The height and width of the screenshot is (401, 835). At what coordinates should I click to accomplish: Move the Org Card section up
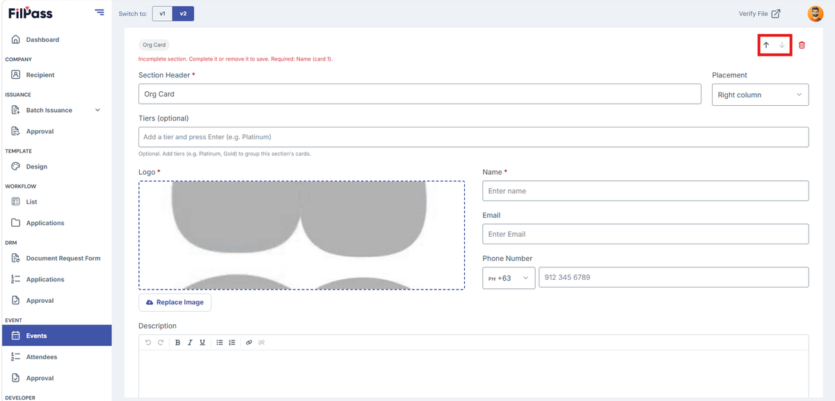[766, 45]
